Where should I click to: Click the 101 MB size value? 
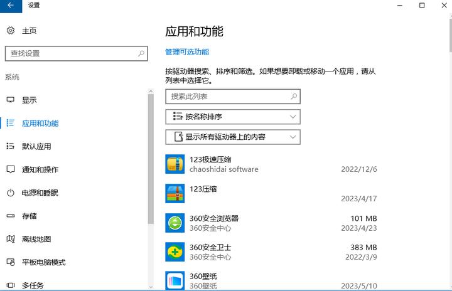(363, 218)
